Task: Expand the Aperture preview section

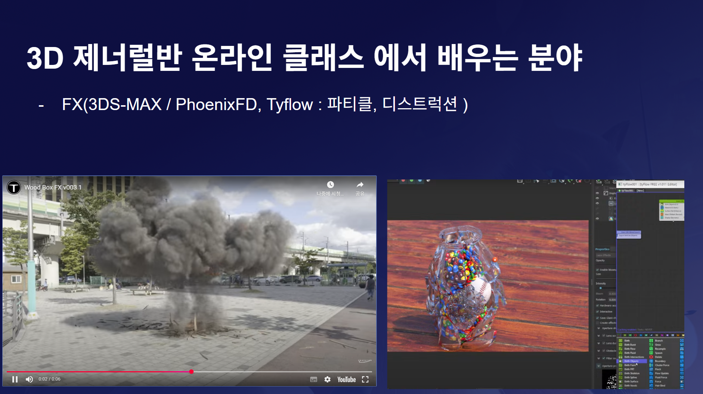Action: tap(599, 366)
